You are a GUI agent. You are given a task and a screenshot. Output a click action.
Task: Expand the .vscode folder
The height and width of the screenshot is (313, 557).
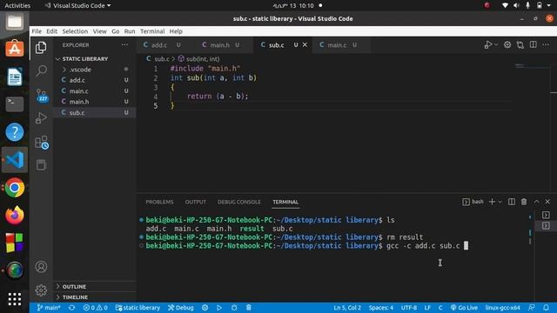tap(95, 70)
